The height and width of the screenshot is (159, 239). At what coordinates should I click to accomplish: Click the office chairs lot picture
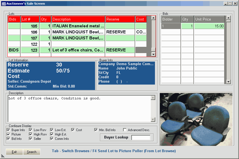(x=196, y=119)
